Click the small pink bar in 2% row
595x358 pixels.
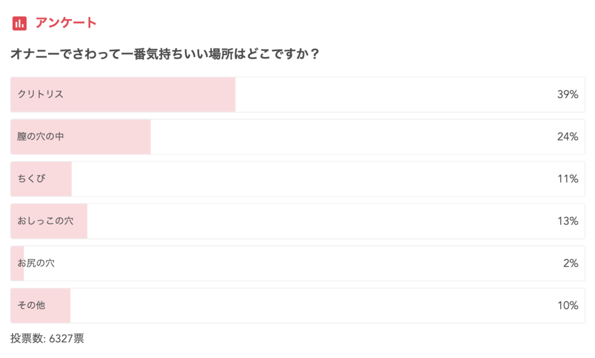(x=17, y=263)
